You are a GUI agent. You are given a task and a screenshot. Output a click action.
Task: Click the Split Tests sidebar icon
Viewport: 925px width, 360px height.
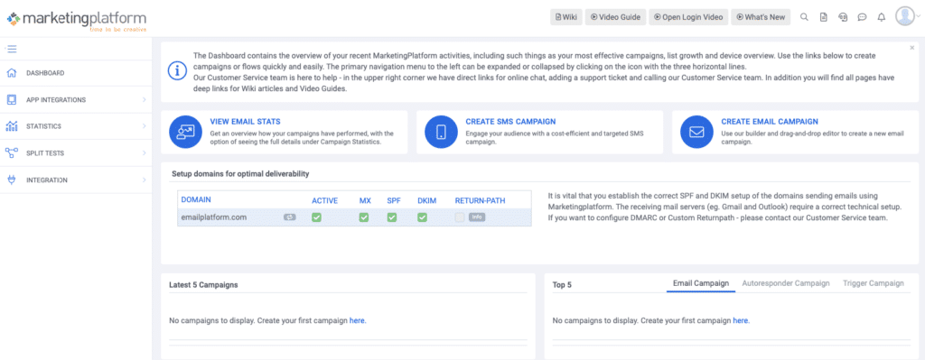11,153
